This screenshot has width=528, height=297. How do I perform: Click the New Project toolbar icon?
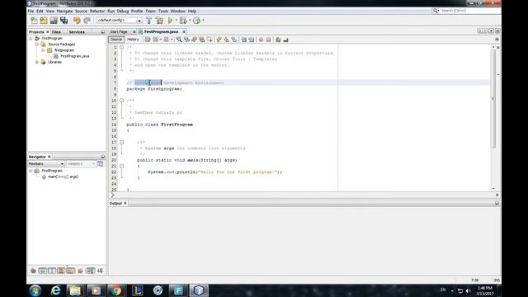[44, 20]
